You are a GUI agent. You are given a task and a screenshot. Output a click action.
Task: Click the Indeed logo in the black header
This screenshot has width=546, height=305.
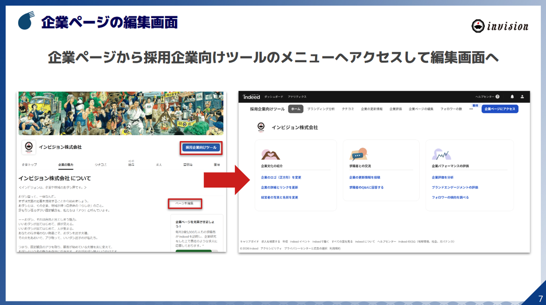251,97
